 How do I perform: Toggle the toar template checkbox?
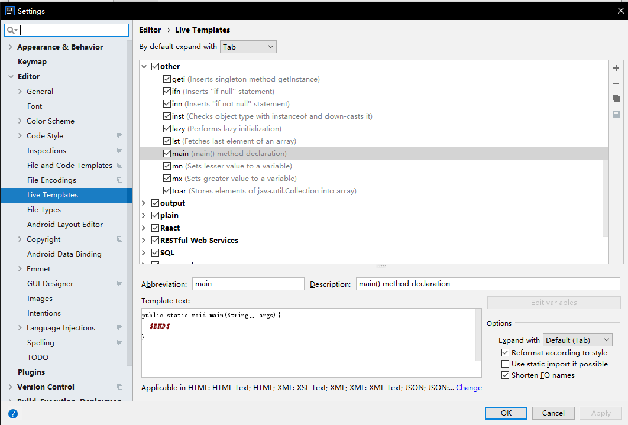[167, 190]
